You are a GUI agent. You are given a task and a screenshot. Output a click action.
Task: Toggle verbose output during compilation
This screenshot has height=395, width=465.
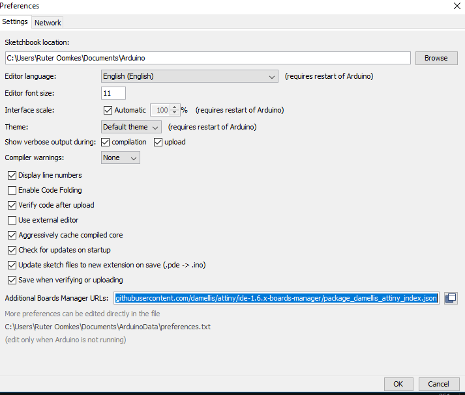(x=106, y=142)
